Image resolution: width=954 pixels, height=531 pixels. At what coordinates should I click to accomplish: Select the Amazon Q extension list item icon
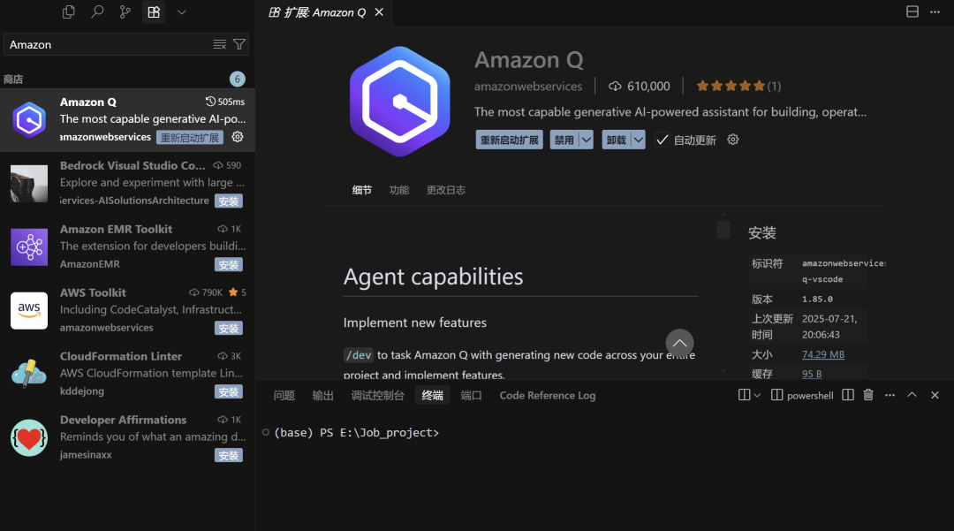pos(29,120)
